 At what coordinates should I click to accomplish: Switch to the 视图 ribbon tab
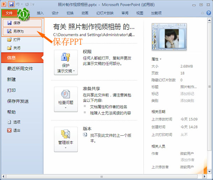(x=140, y=13)
